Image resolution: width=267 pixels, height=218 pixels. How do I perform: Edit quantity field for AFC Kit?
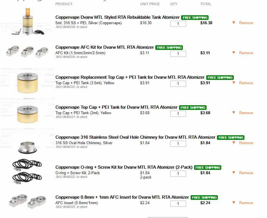point(178,54)
